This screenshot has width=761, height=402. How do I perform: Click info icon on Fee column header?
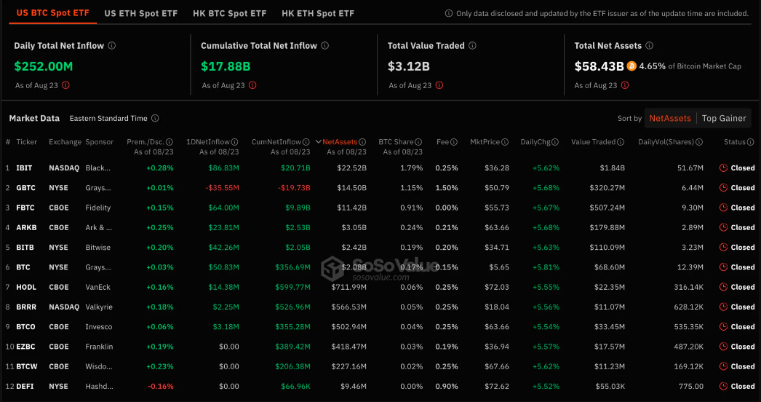pos(454,142)
